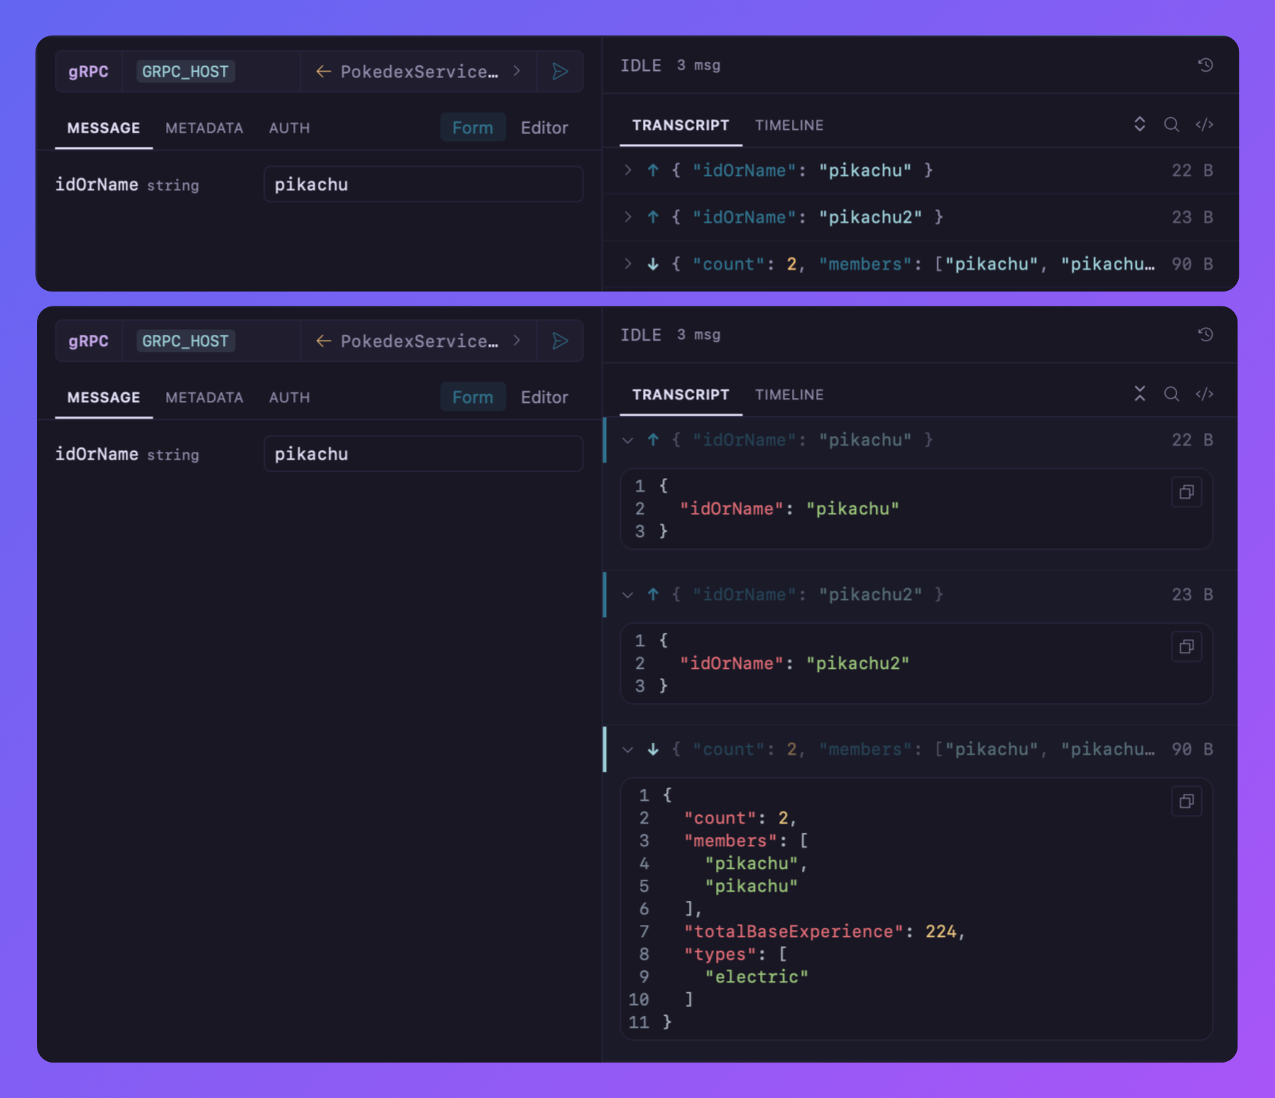
Task: Focus idOrName input field in top panel
Action: tap(424, 184)
